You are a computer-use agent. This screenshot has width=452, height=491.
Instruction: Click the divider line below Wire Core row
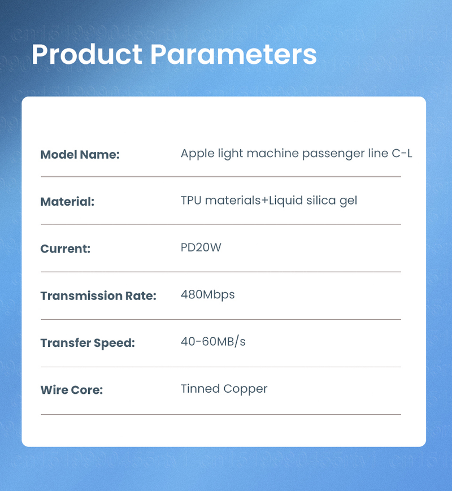[221, 414]
